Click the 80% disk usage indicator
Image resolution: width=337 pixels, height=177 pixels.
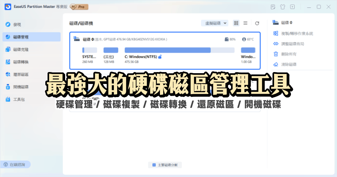coord(230,39)
